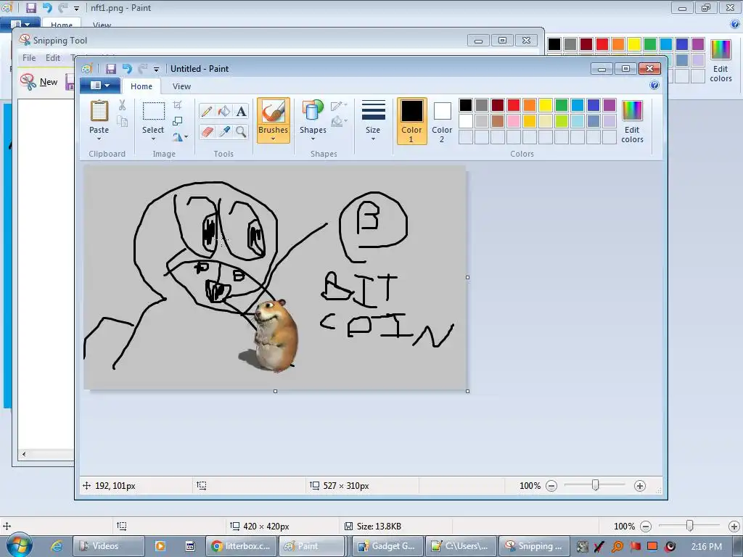Click the Save icon in nft1.png Paint title bar

30,8
